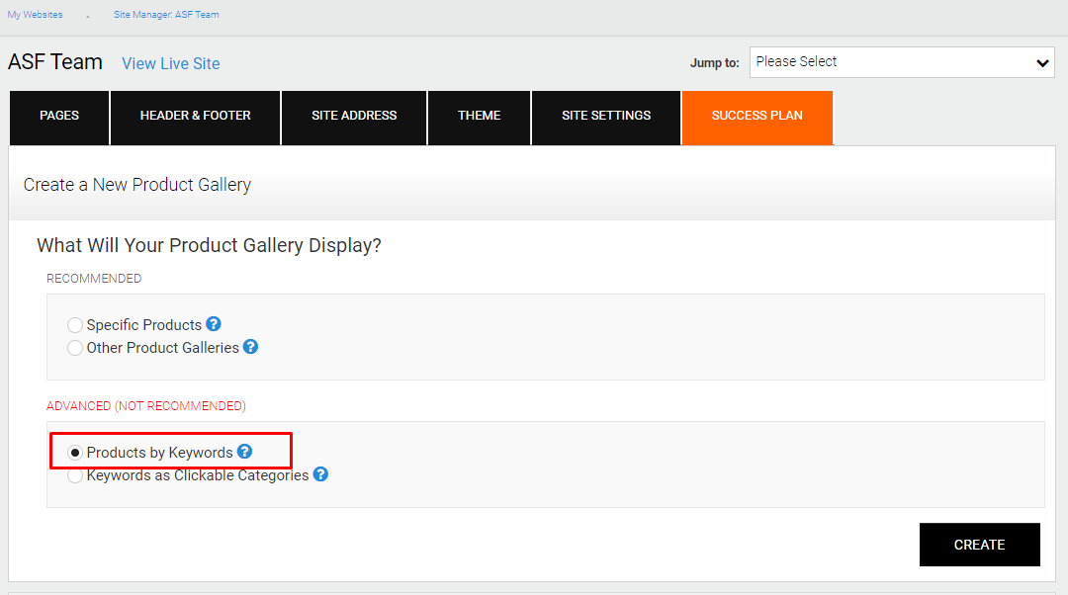This screenshot has height=595, width=1068.
Task: Choose Keywords as Clickable Categories option
Action: pos(75,475)
